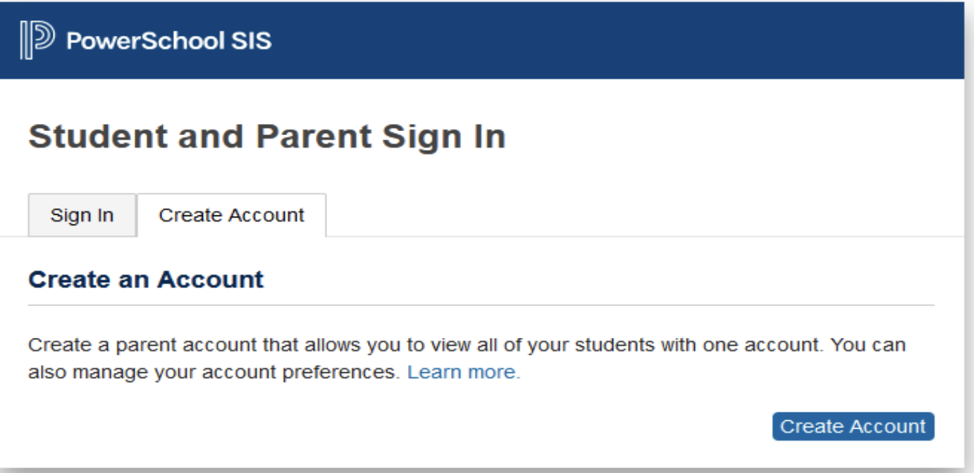Click the divider line under Create an Account
This screenshot has width=974, height=473.
pos(481,305)
